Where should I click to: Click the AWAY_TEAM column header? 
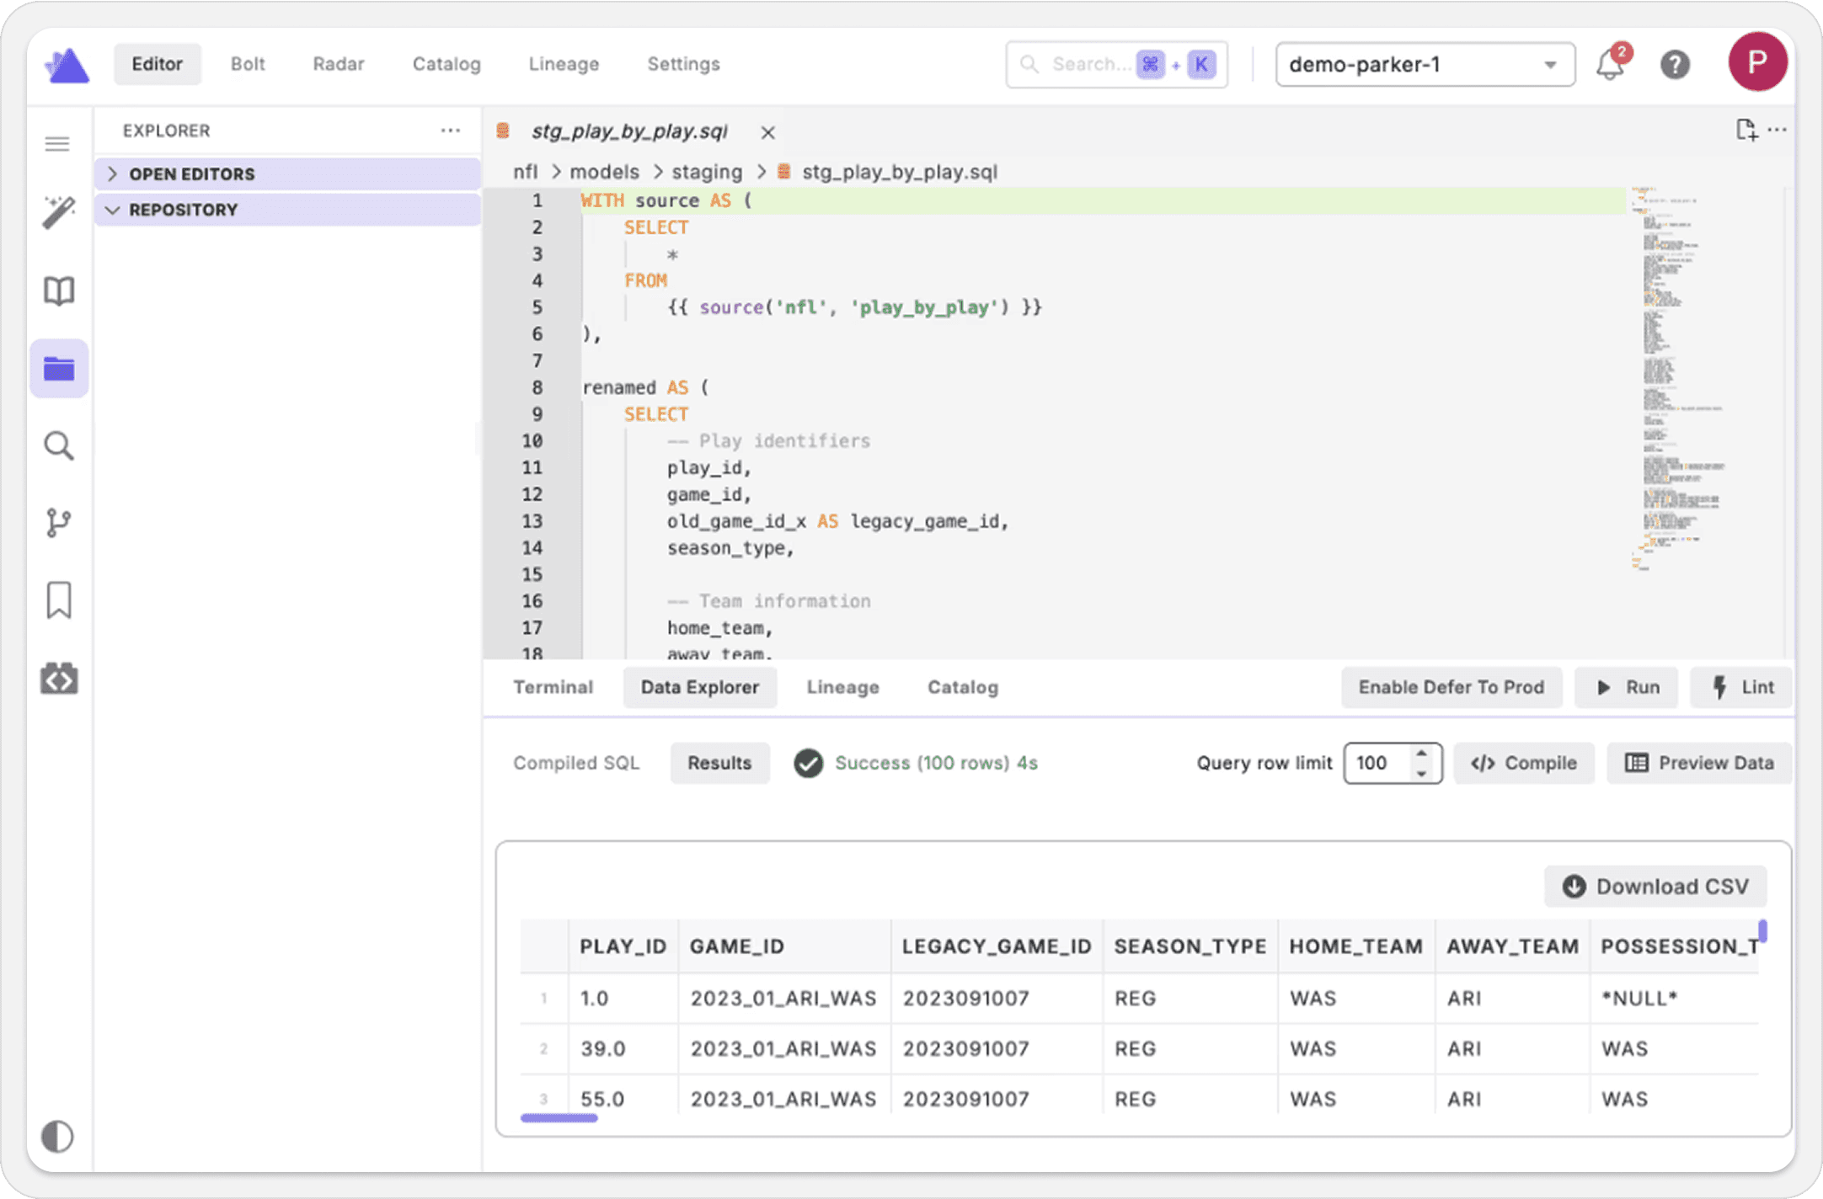[x=1513, y=946]
